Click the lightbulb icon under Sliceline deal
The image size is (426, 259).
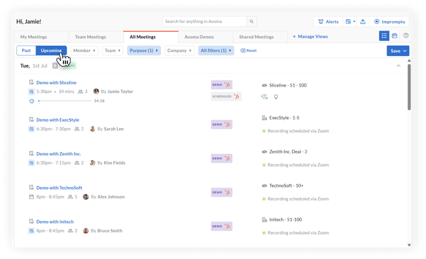276,97
